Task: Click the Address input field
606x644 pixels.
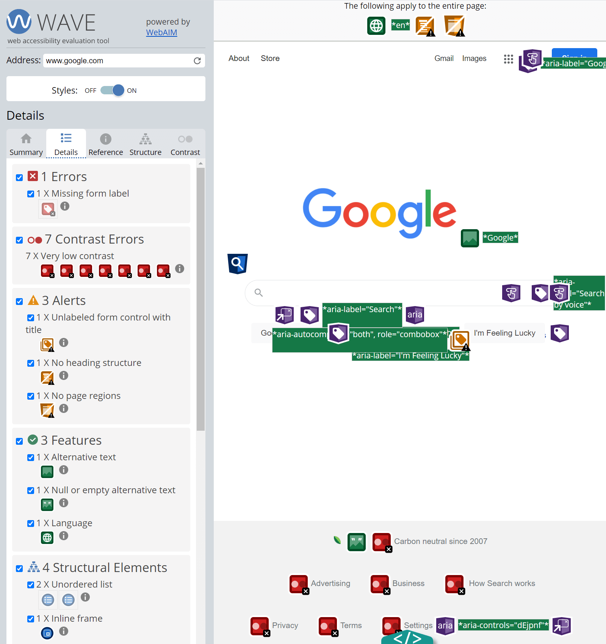Action: pyautogui.click(x=118, y=61)
